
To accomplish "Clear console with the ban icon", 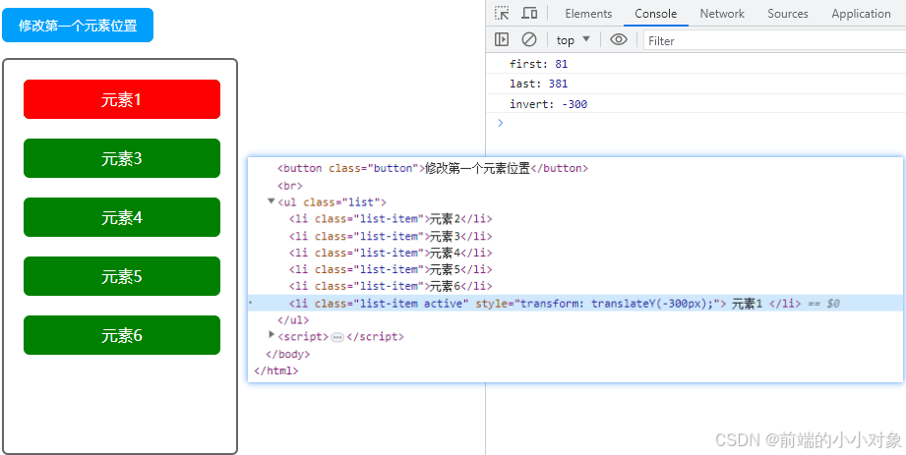I will point(528,39).
